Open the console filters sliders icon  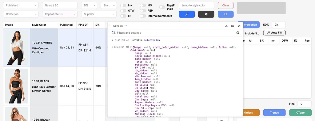(x=114, y=33)
